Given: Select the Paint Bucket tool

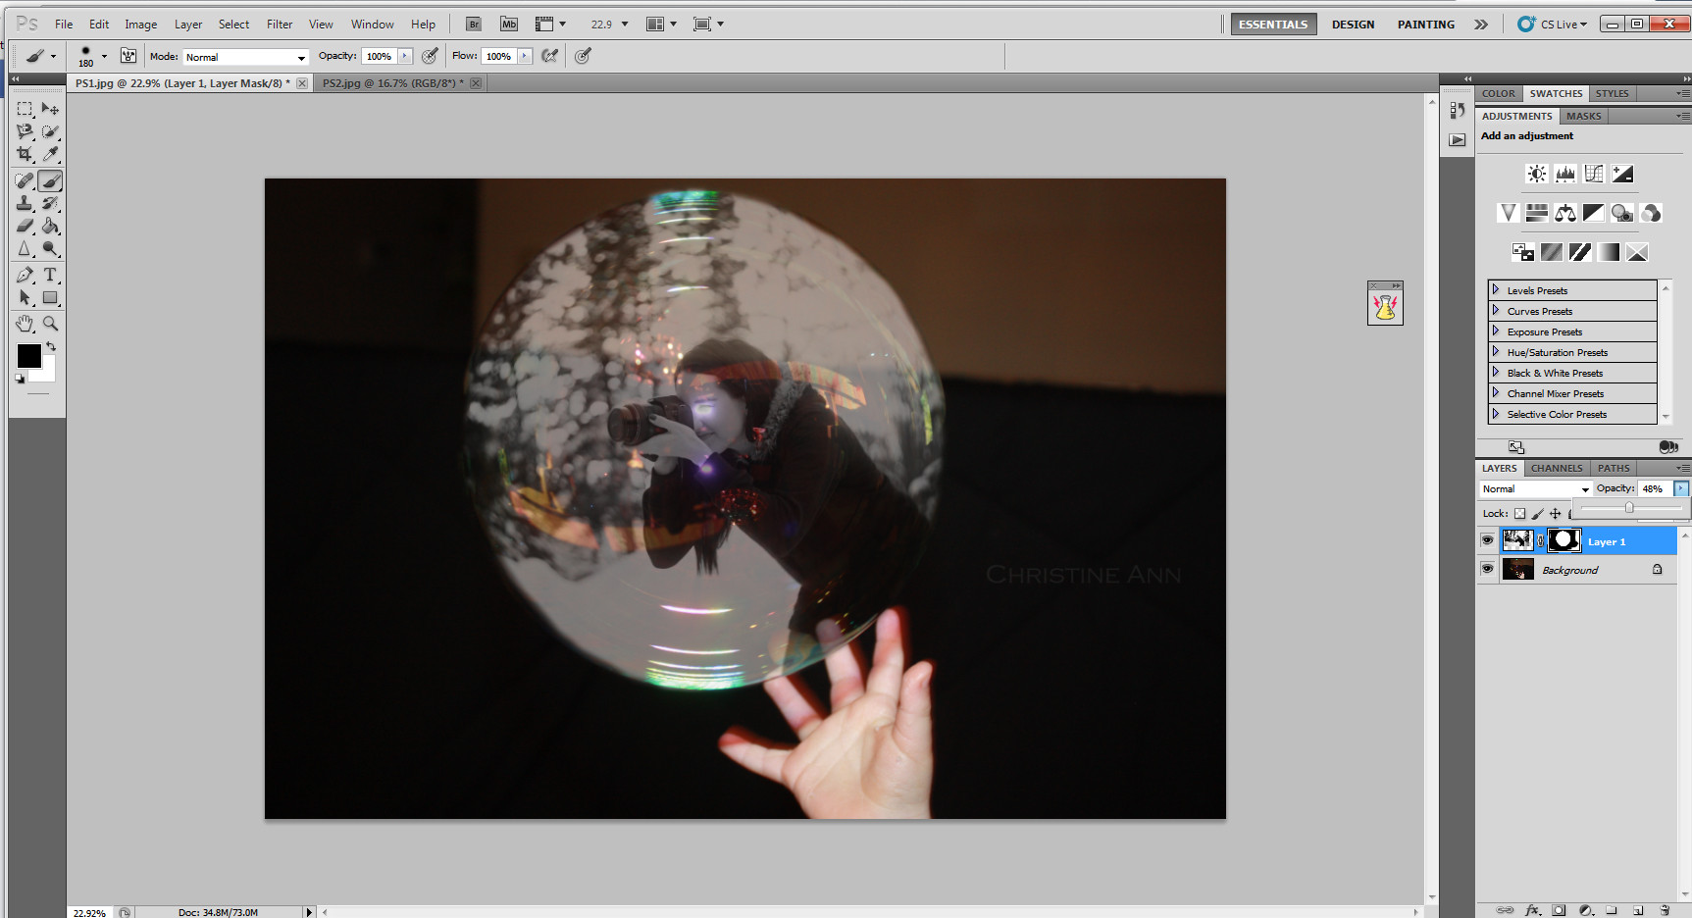Looking at the screenshot, I should click(50, 226).
